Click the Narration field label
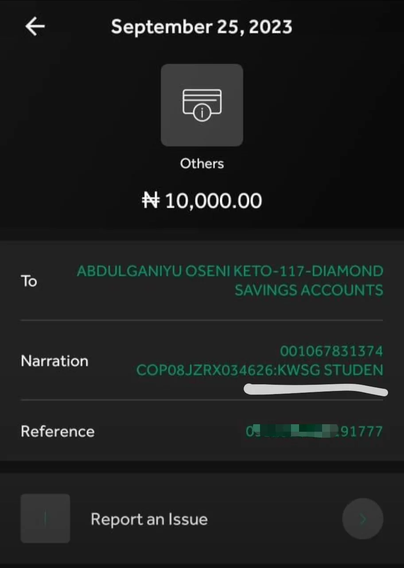The height and width of the screenshot is (568, 404). point(54,361)
